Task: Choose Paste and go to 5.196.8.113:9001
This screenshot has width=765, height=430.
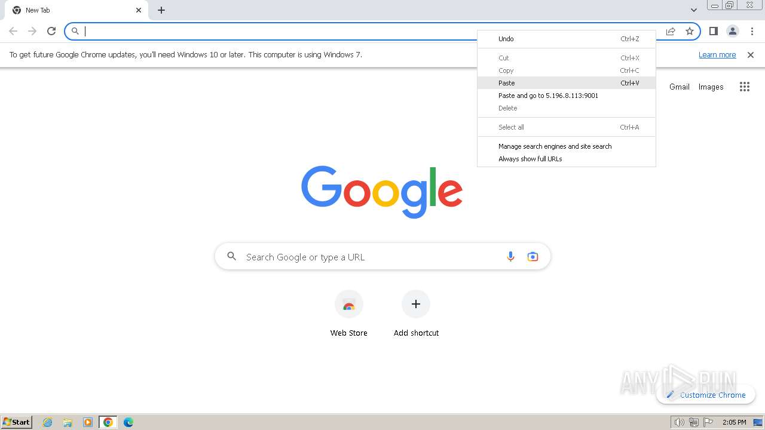Action: click(567, 96)
